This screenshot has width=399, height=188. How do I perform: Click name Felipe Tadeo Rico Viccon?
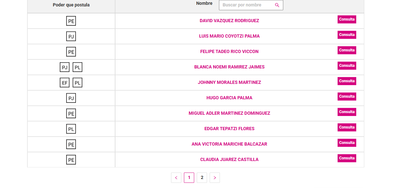coord(229,51)
